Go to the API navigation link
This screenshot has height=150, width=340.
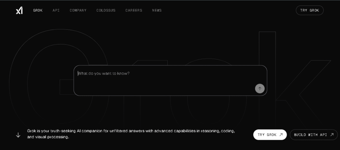[x=56, y=11]
